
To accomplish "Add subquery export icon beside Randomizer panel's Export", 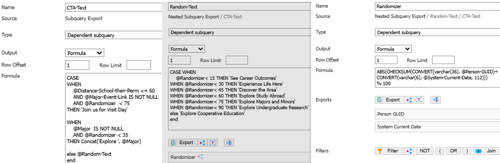I will (409, 100).
